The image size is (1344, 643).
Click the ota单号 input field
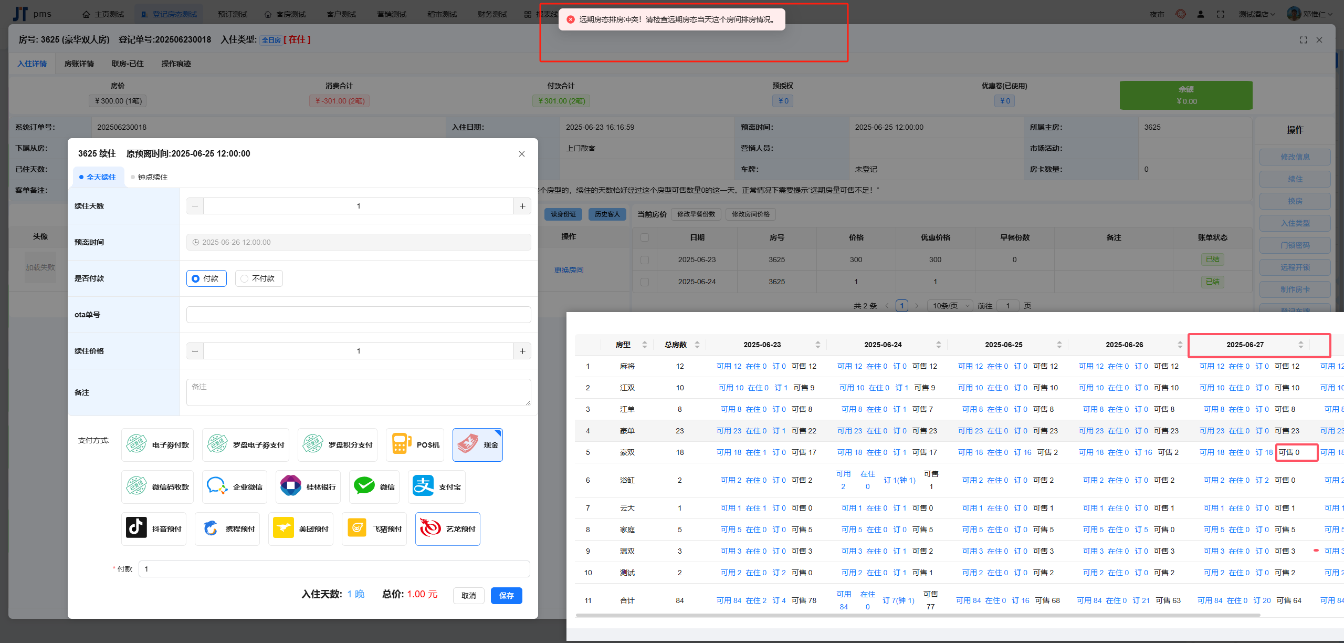pyautogui.click(x=359, y=315)
